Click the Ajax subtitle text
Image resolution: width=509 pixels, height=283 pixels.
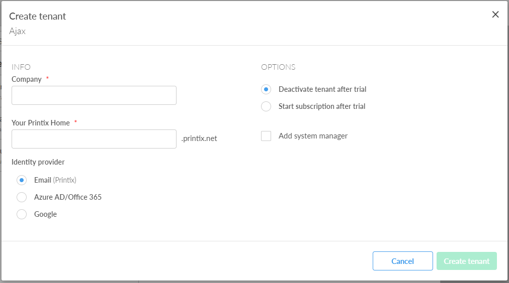18,31
